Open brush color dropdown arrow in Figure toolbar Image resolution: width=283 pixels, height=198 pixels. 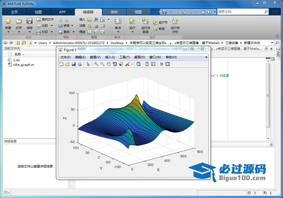click(132, 64)
